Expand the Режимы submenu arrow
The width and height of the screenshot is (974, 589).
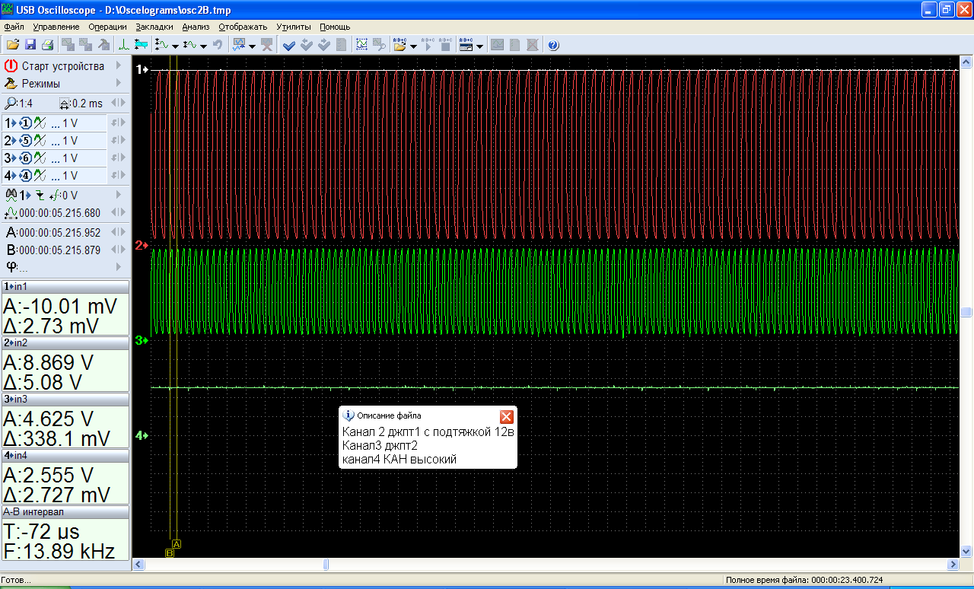(119, 84)
